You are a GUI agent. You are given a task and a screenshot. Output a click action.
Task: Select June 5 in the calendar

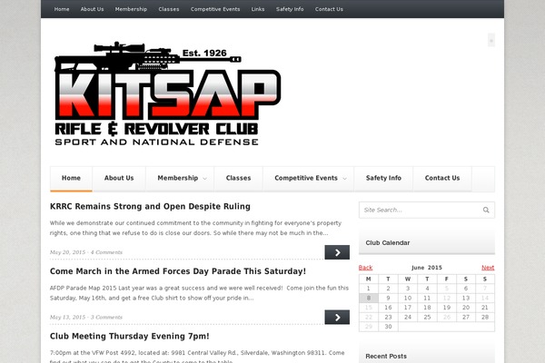pos(447,289)
